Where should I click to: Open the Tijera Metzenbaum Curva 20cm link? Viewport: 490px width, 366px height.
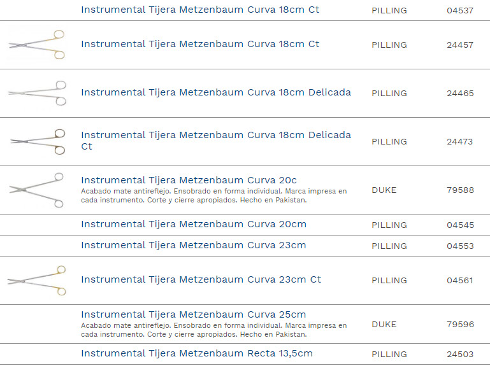pos(194,225)
